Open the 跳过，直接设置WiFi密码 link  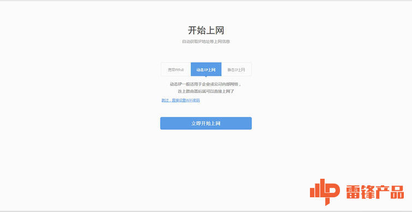pyautogui.click(x=181, y=100)
